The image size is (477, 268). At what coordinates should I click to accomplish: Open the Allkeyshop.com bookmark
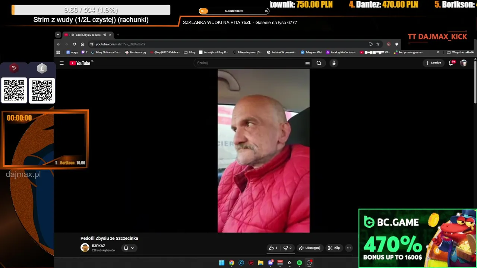click(x=247, y=52)
